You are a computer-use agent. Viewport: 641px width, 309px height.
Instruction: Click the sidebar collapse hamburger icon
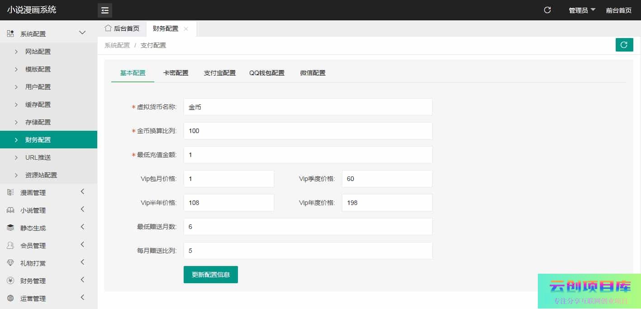pyautogui.click(x=105, y=10)
